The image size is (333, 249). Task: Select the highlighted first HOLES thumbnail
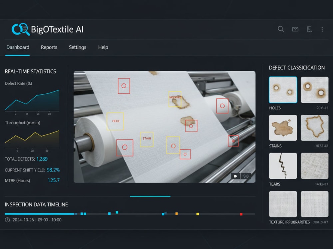(x=283, y=90)
